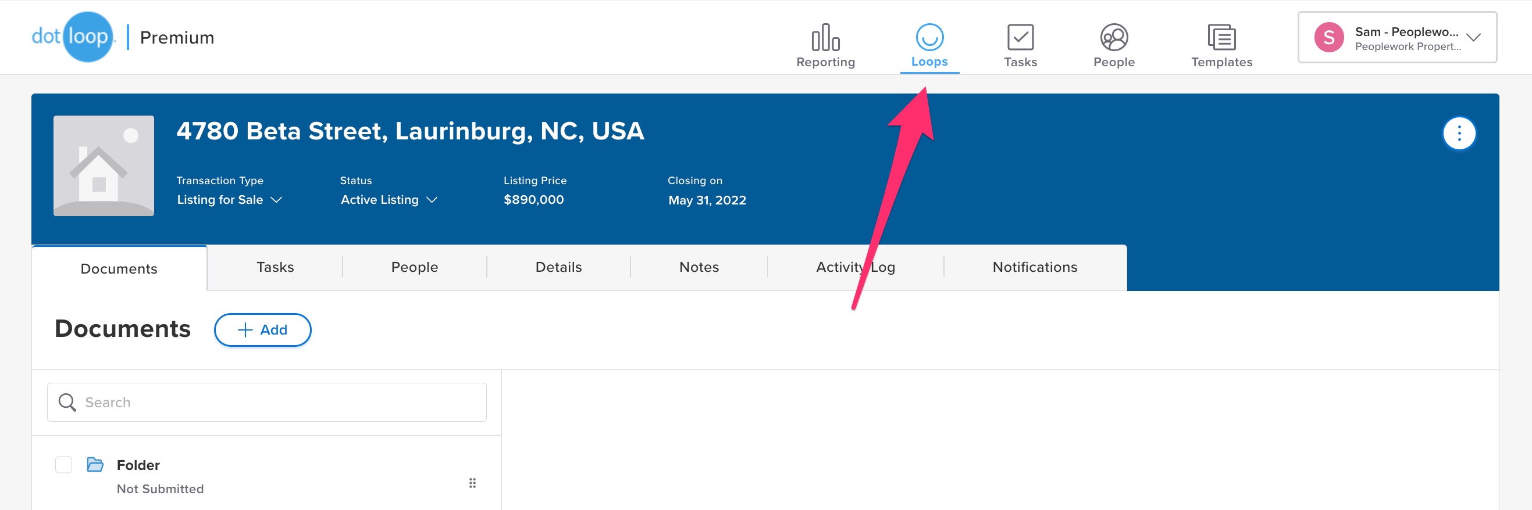Switch to the Notifications tab
Viewport: 1532px width, 510px height.
tap(1034, 267)
